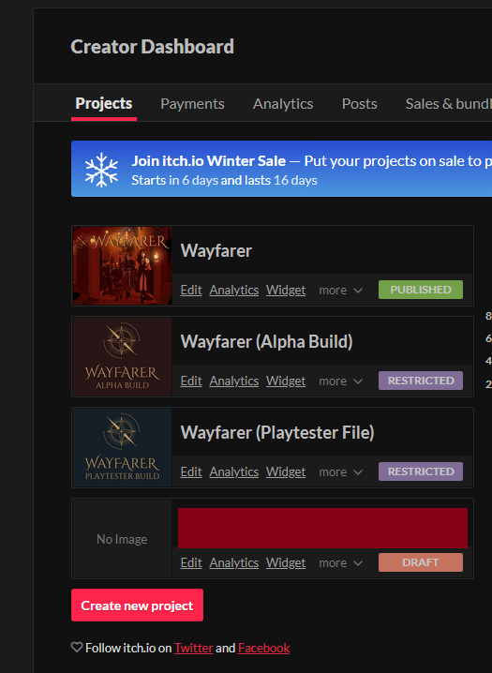The height and width of the screenshot is (673, 492).
Task: Click the snowflake icon in Winter Sale banner
Action: [101, 170]
